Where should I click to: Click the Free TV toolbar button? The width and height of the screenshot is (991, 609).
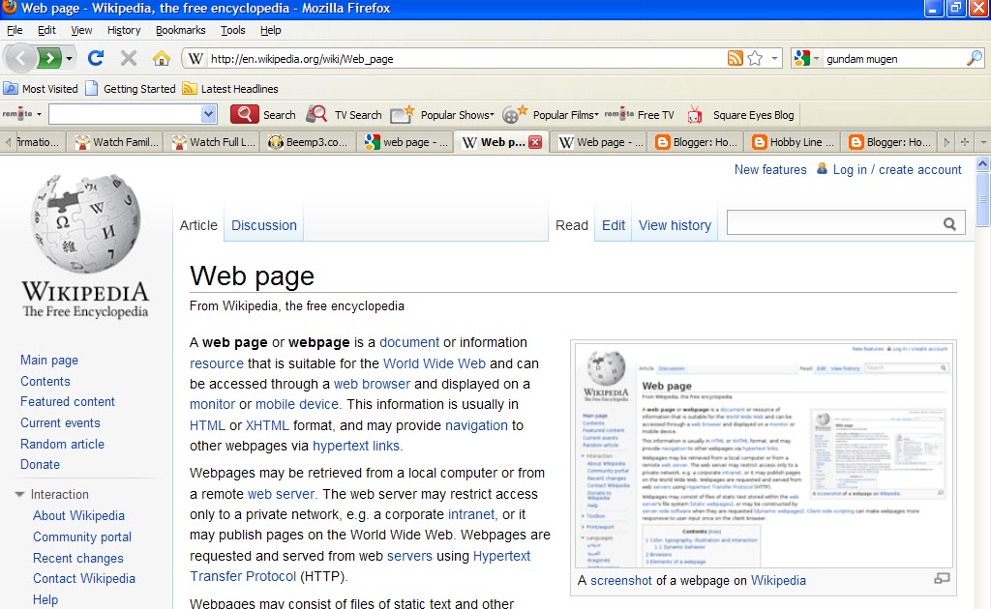(x=640, y=114)
